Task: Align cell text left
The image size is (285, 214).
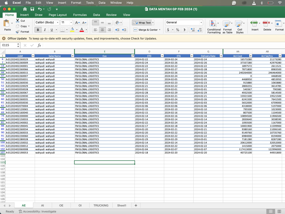Action: tap(95, 30)
